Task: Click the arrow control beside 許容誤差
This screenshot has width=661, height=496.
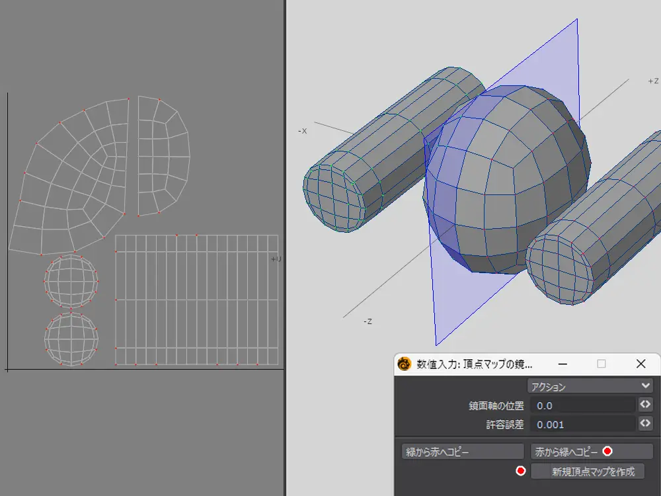Action: tap(645, 424)
